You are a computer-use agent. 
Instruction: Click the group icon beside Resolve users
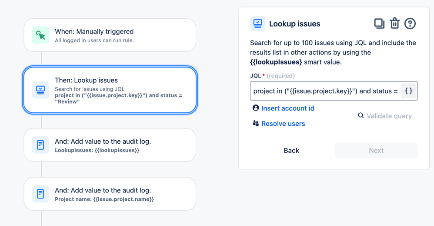point(256,123)
